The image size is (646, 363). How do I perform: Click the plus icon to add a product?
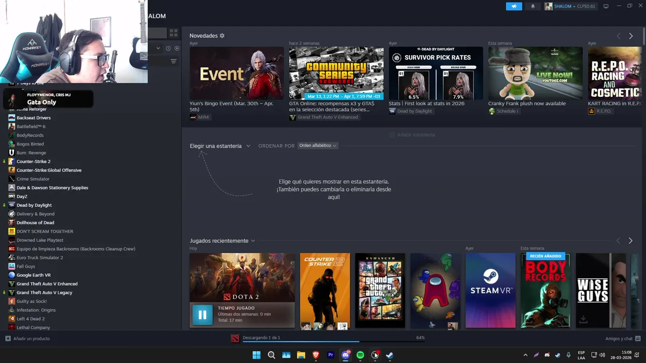[x=8, y=338]
